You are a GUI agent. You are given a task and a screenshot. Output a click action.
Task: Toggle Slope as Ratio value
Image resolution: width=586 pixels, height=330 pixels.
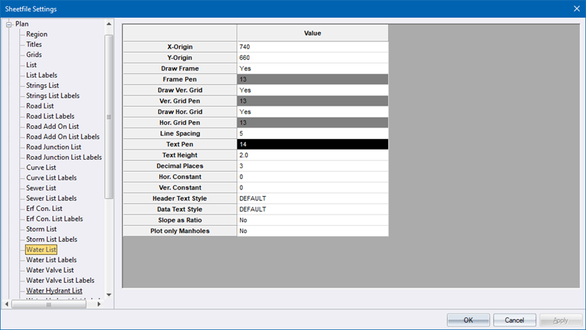point(312,220)
